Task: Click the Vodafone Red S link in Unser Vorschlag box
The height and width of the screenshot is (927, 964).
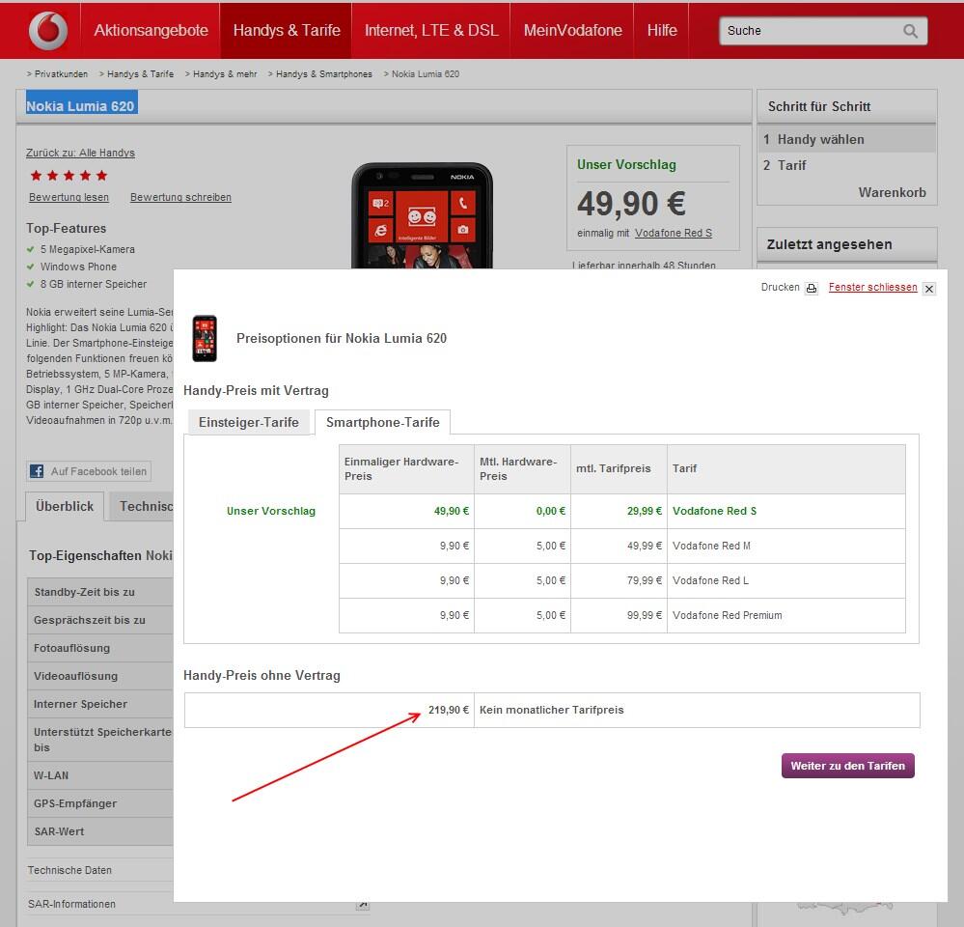Action: [x=674, y=233]
